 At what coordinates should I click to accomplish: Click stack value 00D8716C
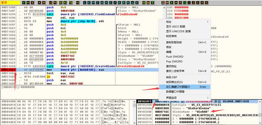tap(162, 112)
